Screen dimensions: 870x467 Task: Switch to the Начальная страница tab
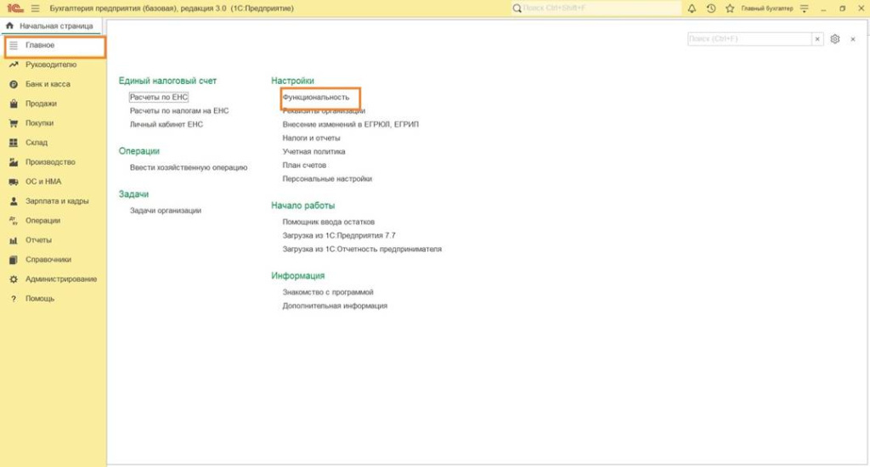click(x=56, y=25)
